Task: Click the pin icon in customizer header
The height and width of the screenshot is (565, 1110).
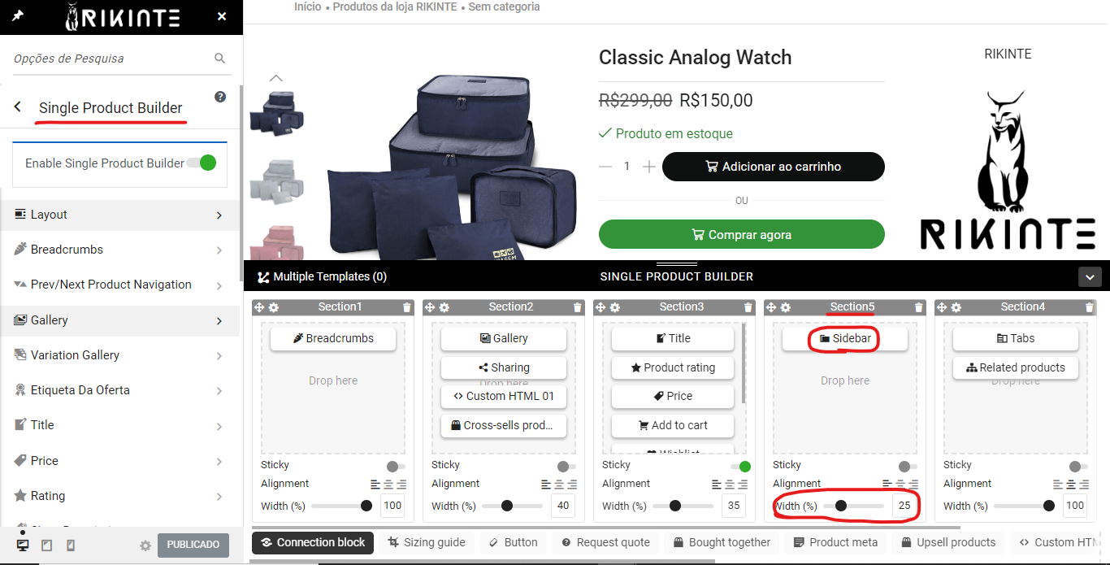Action: tap(18, 16)
